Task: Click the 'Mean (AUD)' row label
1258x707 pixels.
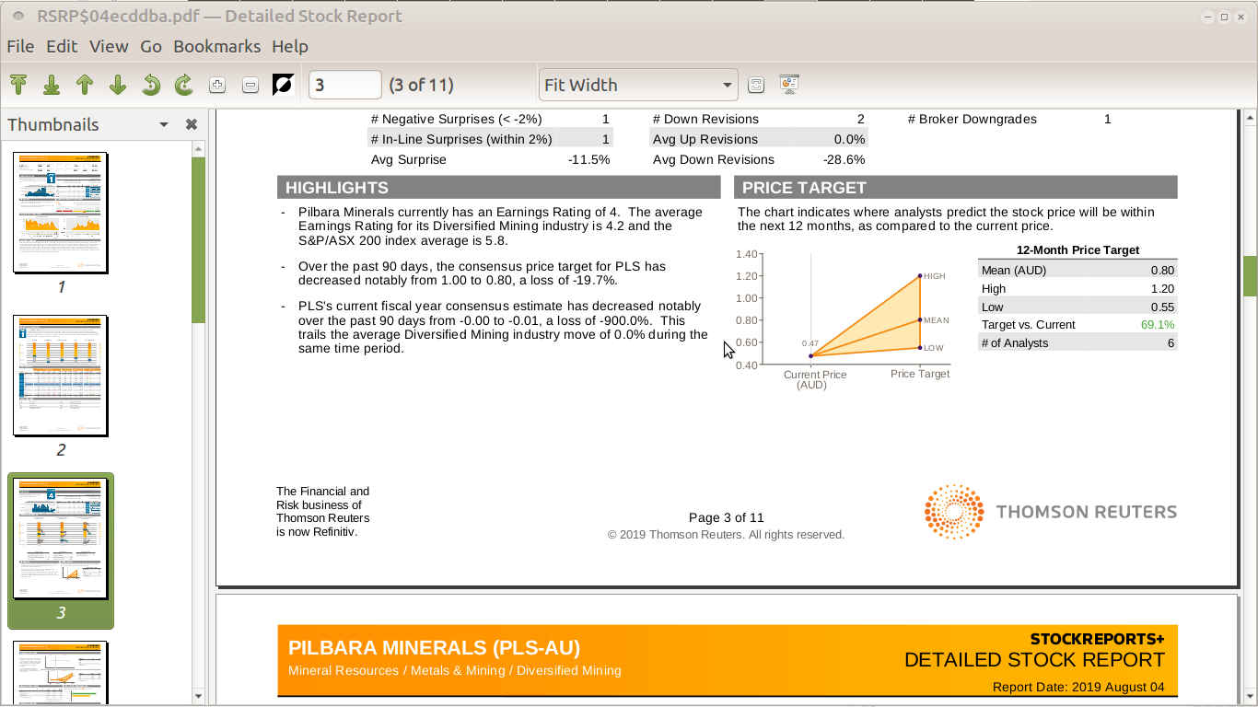Action: click(1014, 271)
